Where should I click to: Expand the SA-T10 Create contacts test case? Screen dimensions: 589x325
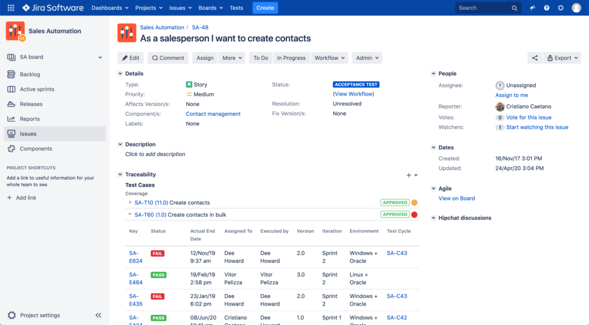click(x=130, y=203)
